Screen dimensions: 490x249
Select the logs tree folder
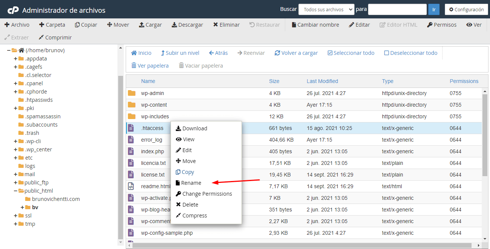(x=30, y=166)
